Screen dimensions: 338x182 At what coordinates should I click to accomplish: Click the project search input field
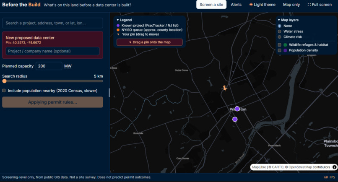pyautogui.click(x=52, y=23)
